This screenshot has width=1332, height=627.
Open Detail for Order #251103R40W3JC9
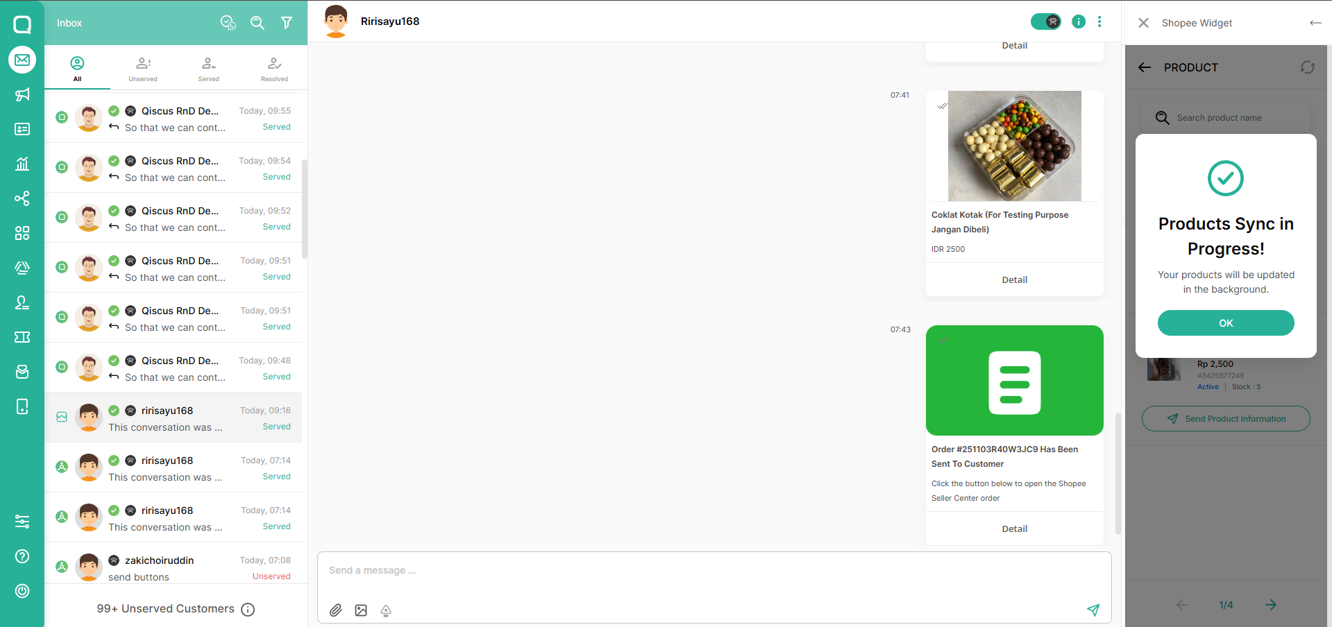tap(1015, 529)
